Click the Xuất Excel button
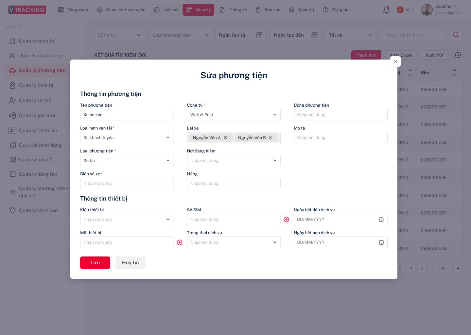471x335 pixels. [401, 55]
